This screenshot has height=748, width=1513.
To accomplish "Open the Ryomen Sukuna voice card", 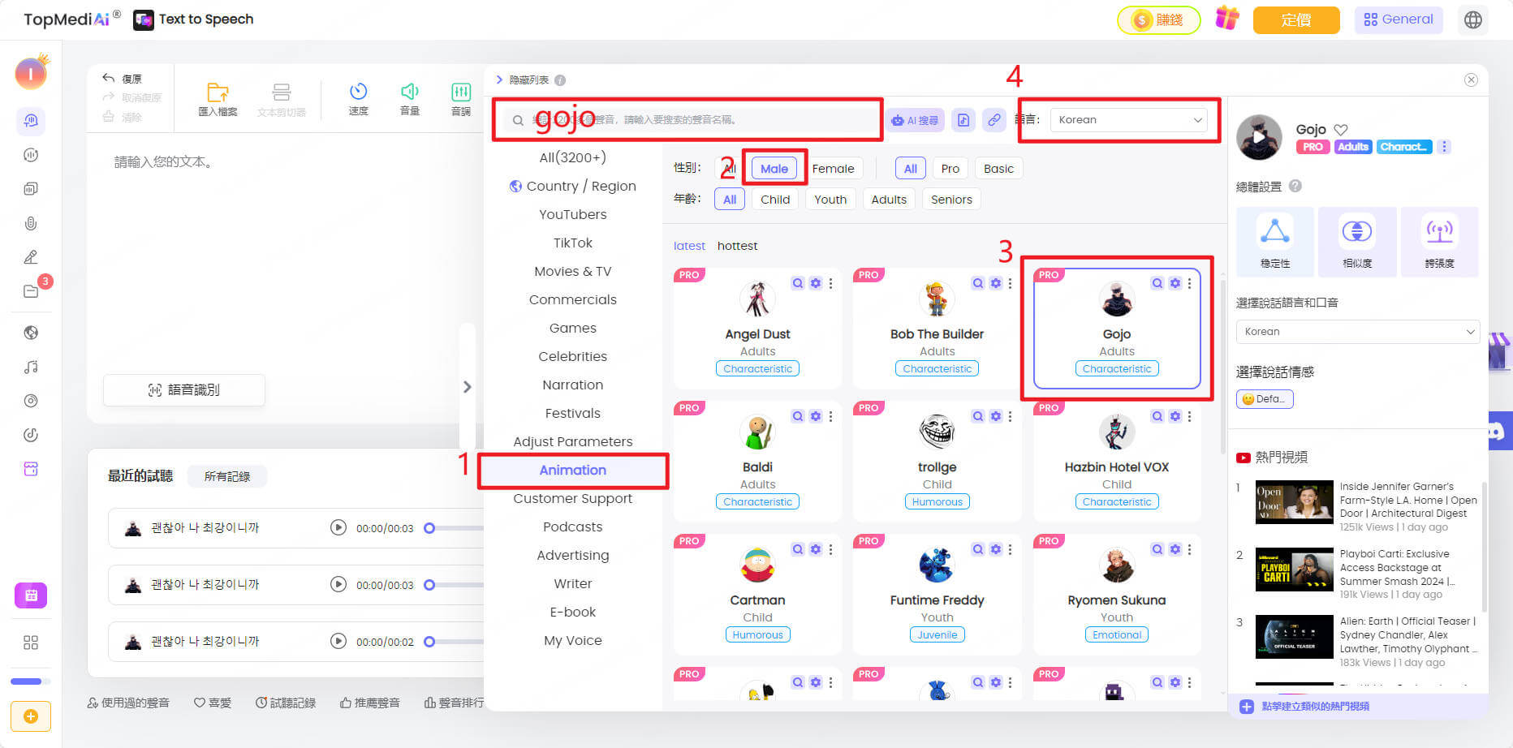I will (1117, 593).
